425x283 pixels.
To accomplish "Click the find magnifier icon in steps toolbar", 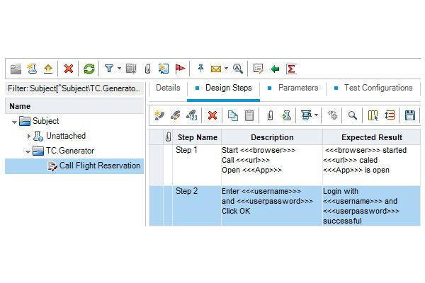I will pyautogui.click(x=352, y=115).
